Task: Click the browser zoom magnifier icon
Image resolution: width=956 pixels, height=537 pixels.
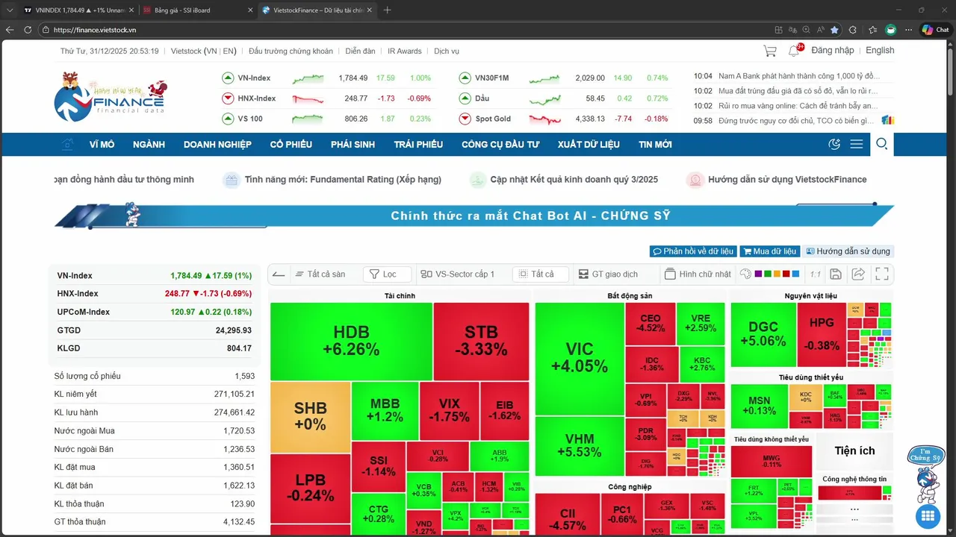Action: tap(806, 30)
